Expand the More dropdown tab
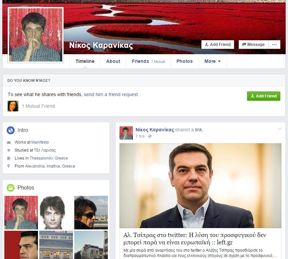Viewport: 288px width, 259px height. (x=212, y=61)
